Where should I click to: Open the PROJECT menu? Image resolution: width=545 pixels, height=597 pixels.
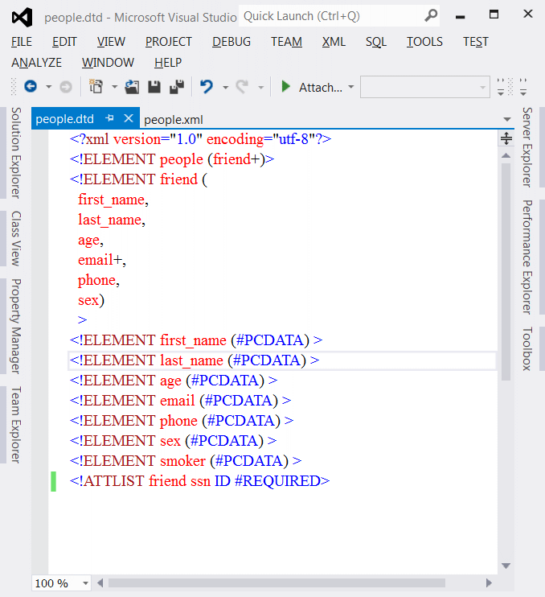169,42
